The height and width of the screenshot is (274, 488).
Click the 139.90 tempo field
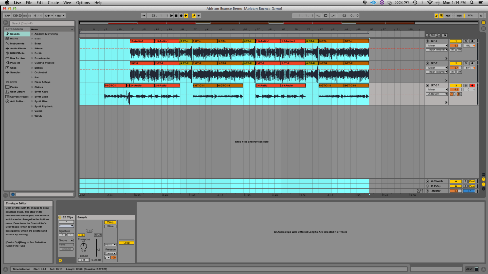(17, 16)
